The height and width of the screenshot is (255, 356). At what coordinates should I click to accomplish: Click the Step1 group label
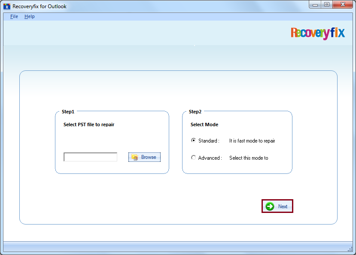tap(68, 112)
